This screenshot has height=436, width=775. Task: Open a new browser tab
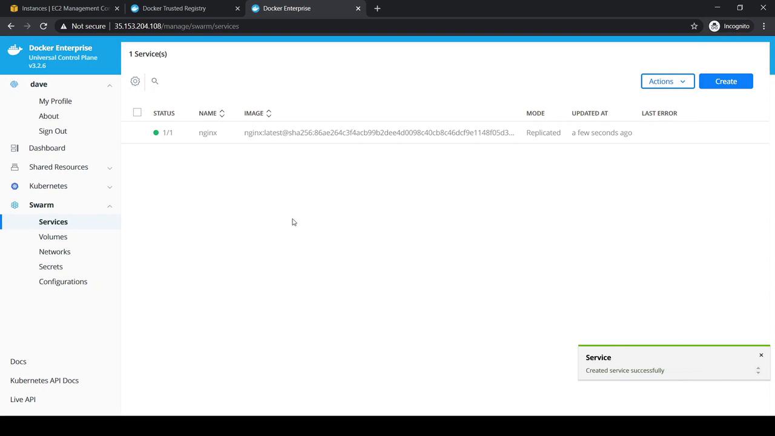click(377, 8)
